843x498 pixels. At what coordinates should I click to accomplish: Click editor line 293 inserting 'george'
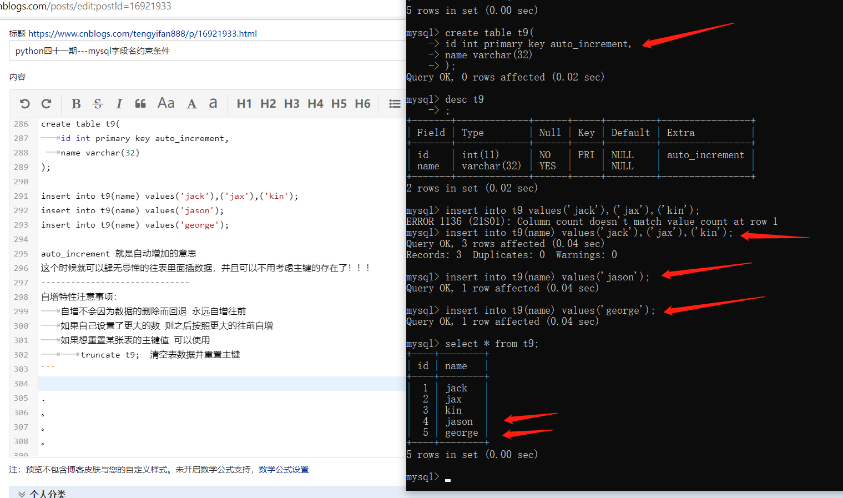tap(135, 225)
